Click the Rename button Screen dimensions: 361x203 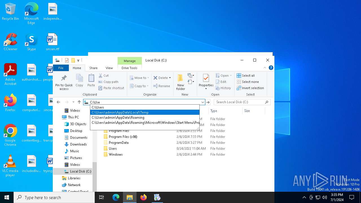[162, 86]
